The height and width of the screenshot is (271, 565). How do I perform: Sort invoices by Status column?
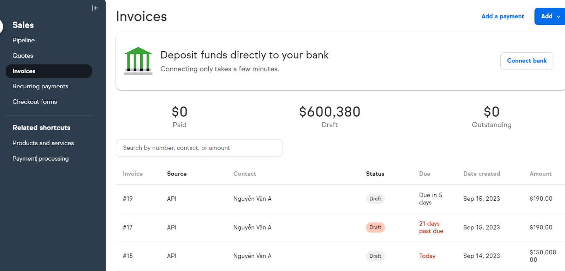pos(375,174)
